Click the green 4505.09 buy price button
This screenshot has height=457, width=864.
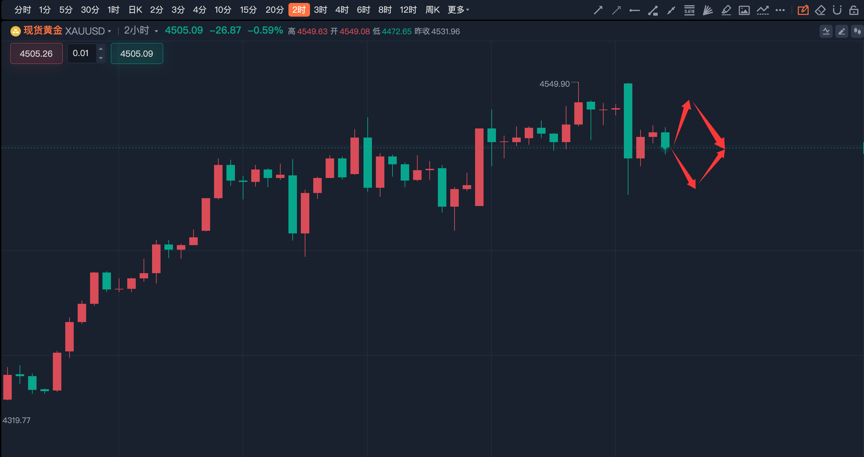137,53
